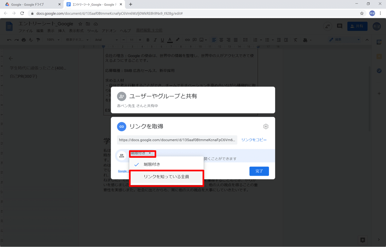This screenshot has height=247, width=386.
Task: Expand the font family dropdown showing Arial
Action: coord(106,40)
